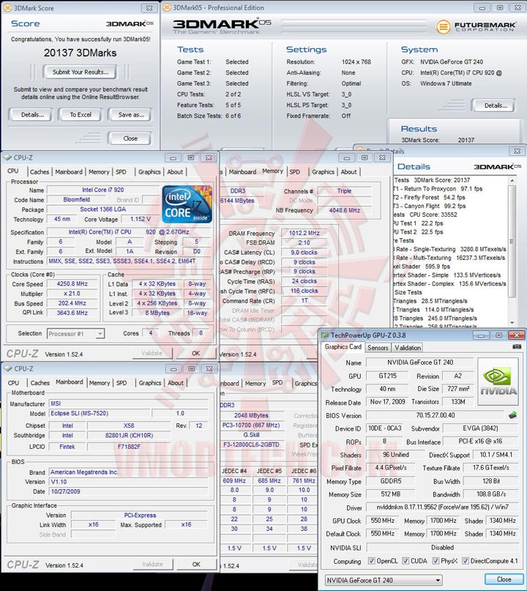527x591 pixels.
Task: Click the GPU-Z red close X button
Action: tap(517, 335)
